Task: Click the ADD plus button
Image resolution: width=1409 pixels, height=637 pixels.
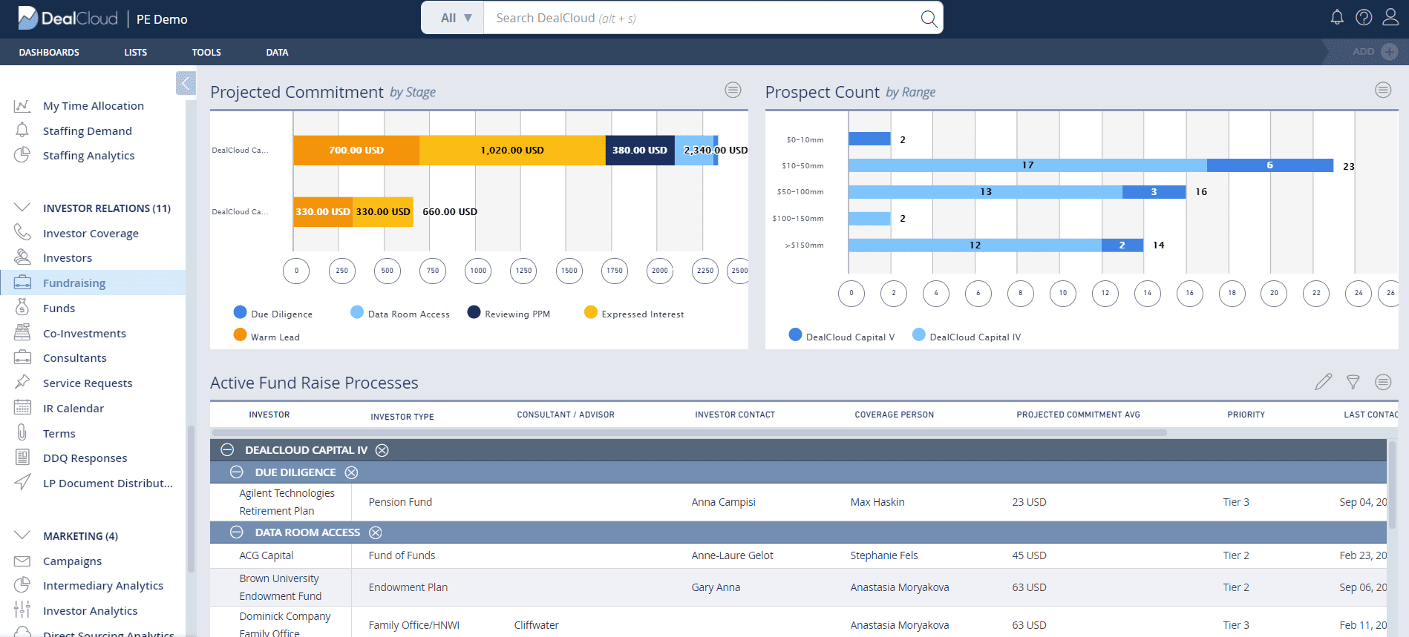Action: [x=1390, y=51]
